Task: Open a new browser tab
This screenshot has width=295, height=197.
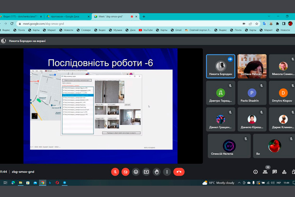Action: (144, 16)
